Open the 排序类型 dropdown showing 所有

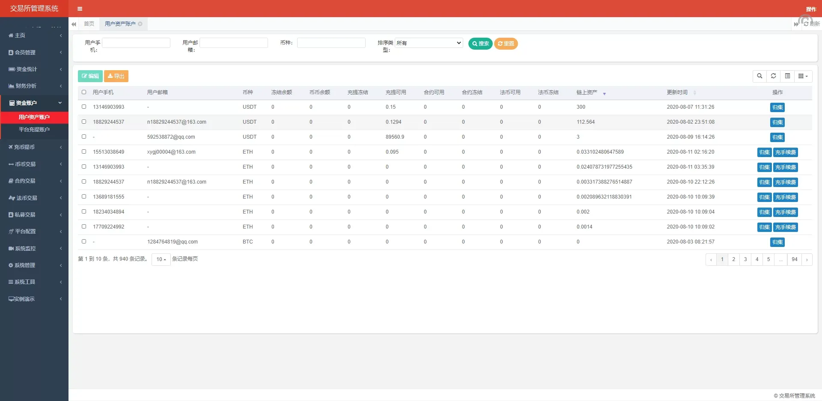[x=429, y=43]
